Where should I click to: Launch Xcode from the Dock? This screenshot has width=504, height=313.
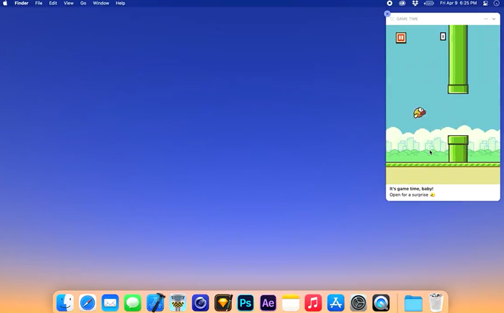tap(156, 302)
